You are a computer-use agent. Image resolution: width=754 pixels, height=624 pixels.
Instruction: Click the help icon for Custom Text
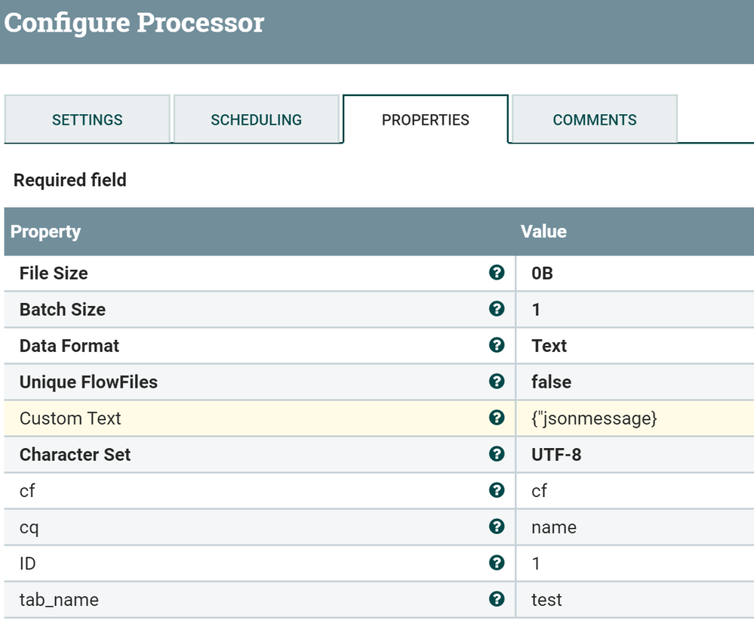[x=497, y=418]
